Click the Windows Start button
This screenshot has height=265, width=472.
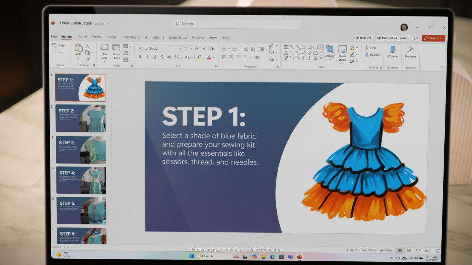tap(192, 256)
